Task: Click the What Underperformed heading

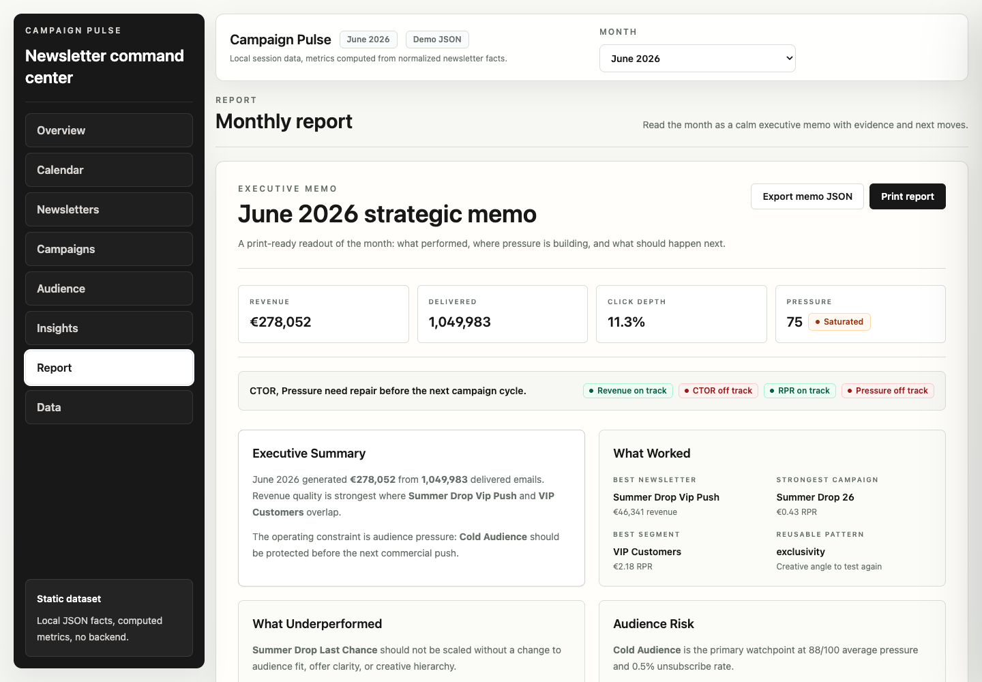Action: point(317,624)
